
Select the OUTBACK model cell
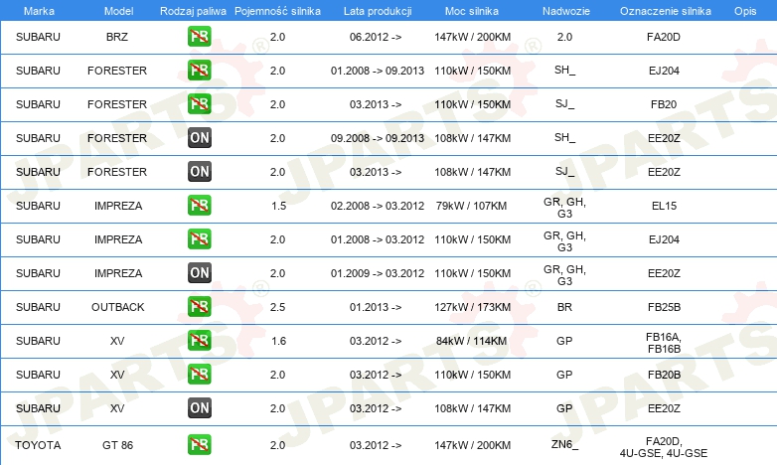click(x=117, y=307)
